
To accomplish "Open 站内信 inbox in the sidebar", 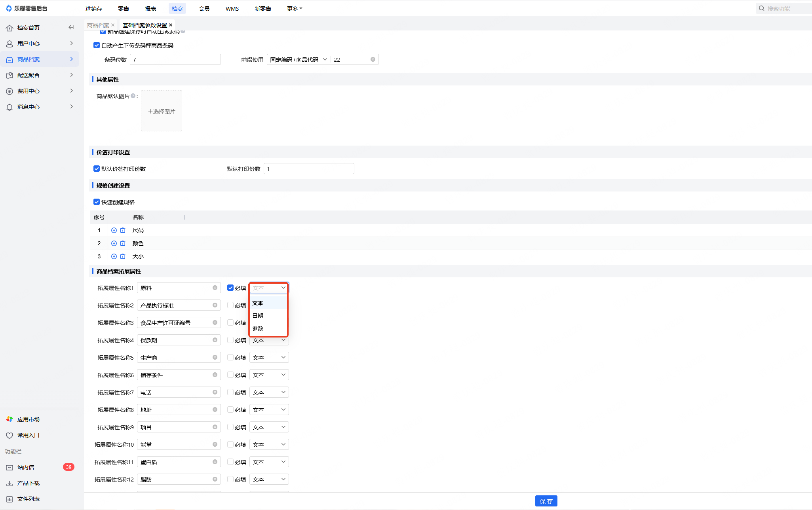I will (26, 467).
